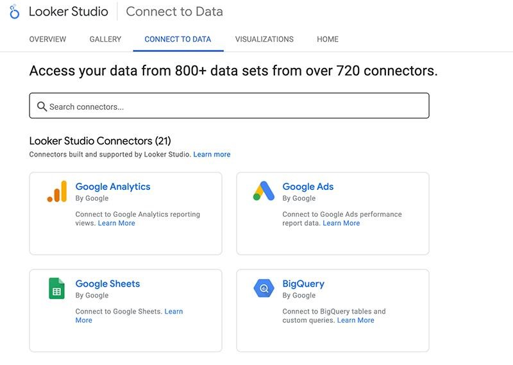Open the Google Sheets connector title
513x365 pixels.
[107, 284]
